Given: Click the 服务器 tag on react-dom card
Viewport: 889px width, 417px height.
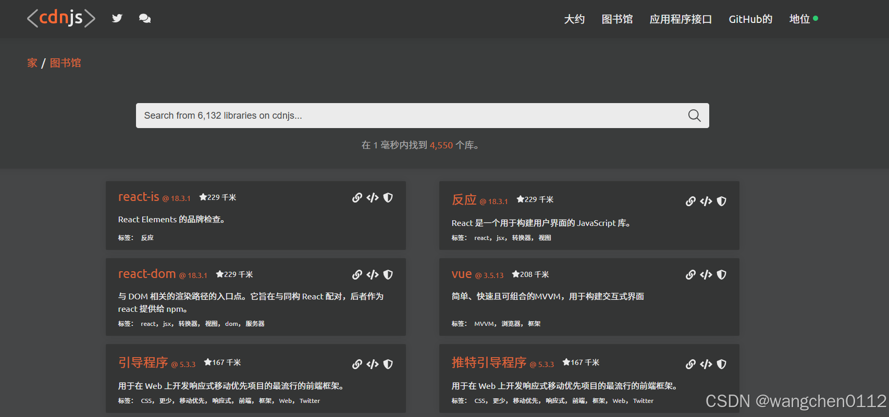Looking at the screenshot, I should [x=255, y=324].
